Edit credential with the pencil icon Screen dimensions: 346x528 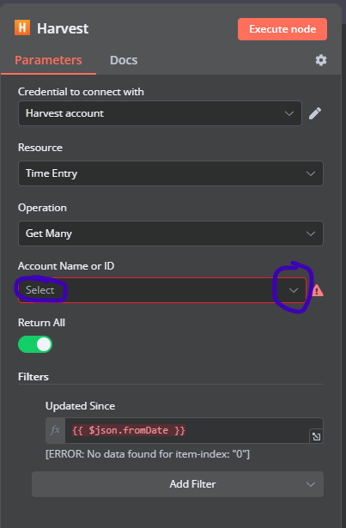coord(315,113)
